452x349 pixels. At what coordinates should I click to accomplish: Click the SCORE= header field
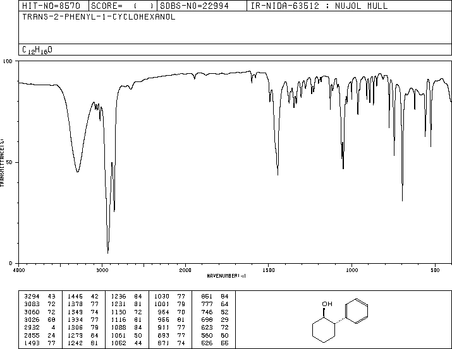click(123, 6)
